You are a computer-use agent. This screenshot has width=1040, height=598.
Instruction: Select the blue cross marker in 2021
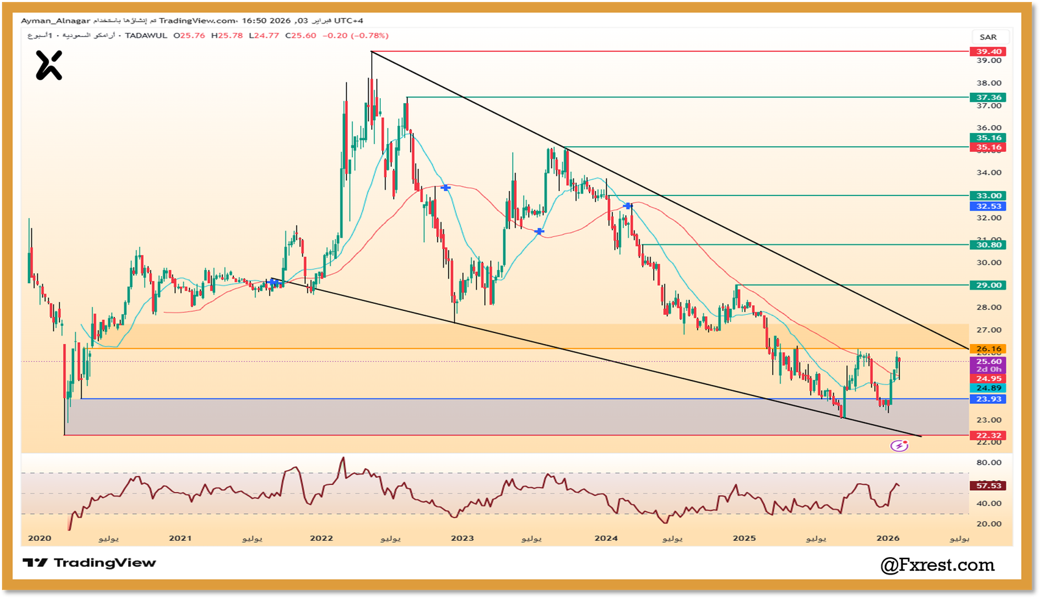pyautogui.click(x=274, y=282)
